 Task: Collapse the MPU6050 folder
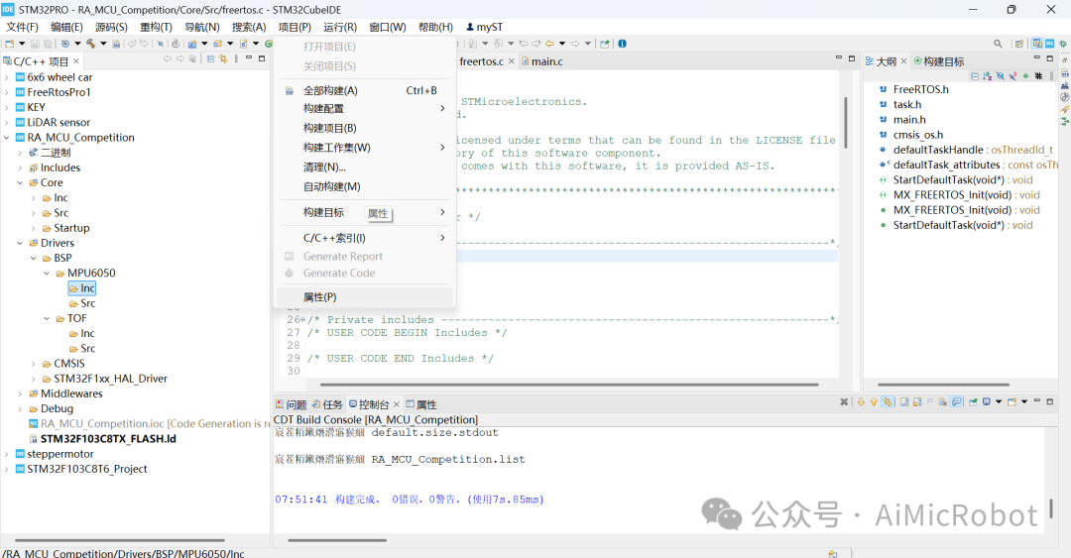[47, 274]
